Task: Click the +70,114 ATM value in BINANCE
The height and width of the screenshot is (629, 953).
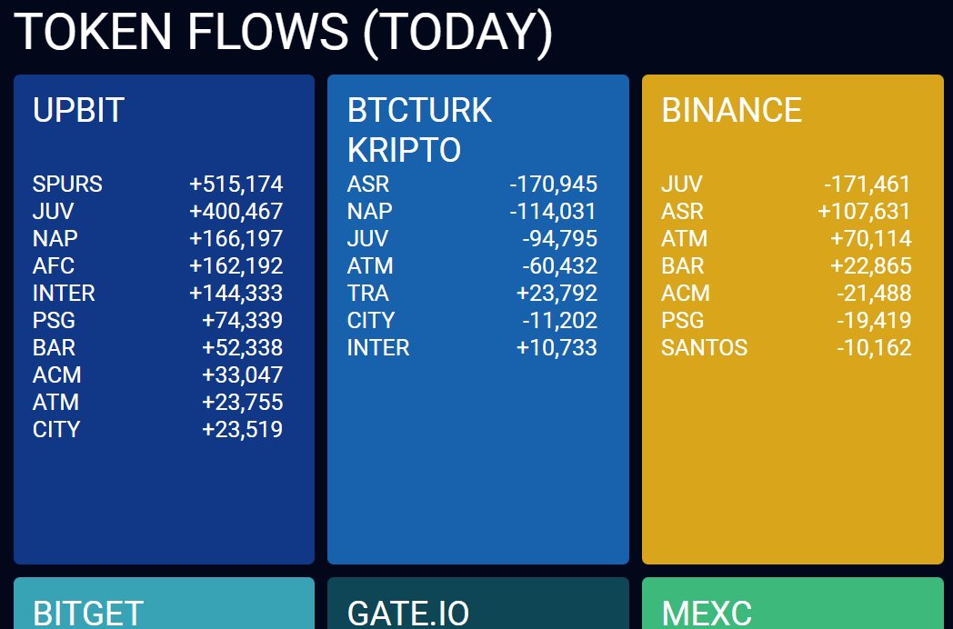Action: (870, 239)
